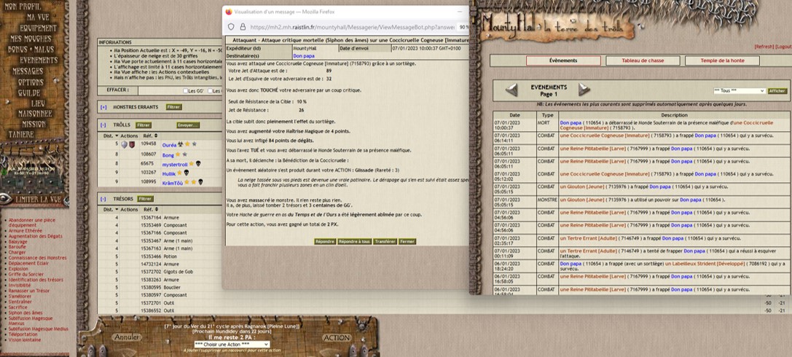Expand the Monstres Errants section
Viewport: 792px width, 357px height.
coord(103,107)
